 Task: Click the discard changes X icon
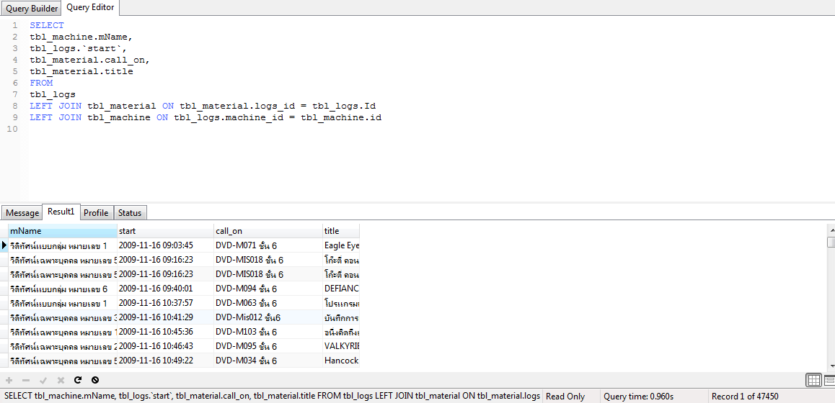61,380
